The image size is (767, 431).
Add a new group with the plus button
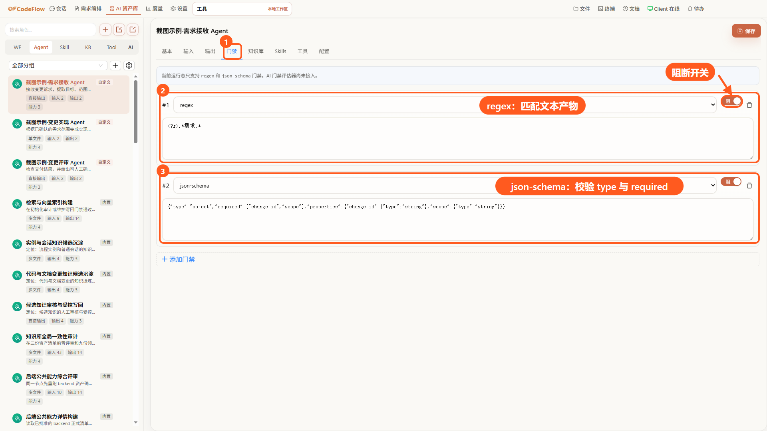point(115,65)
